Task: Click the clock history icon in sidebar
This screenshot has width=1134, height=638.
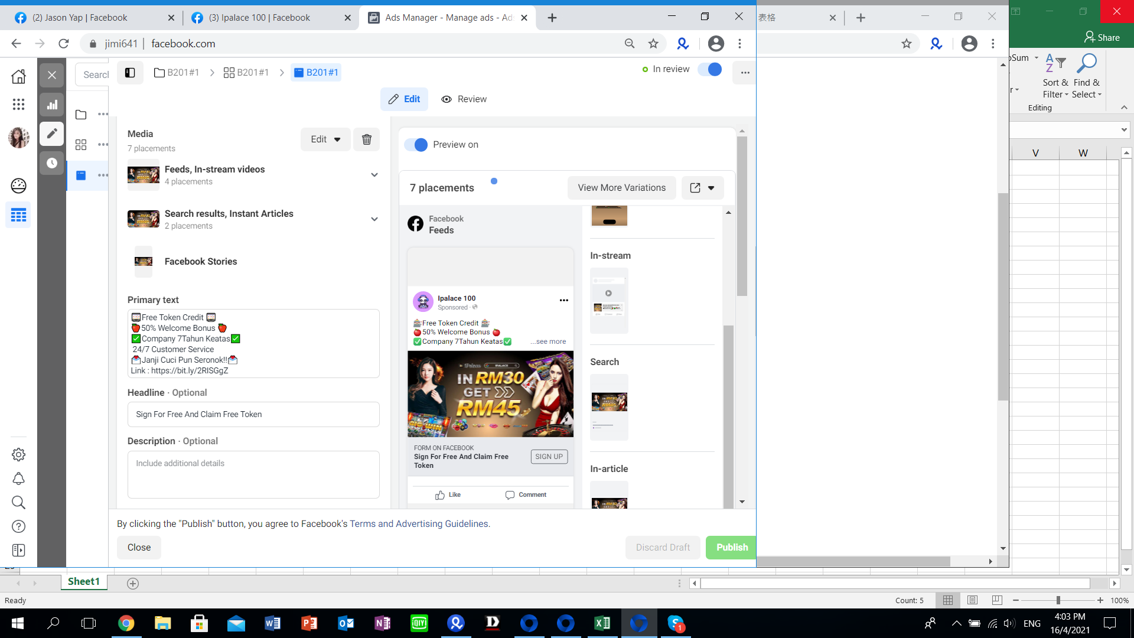Action: [52, 163]
